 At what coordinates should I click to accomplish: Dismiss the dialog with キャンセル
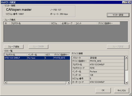[x=122, y=90]
